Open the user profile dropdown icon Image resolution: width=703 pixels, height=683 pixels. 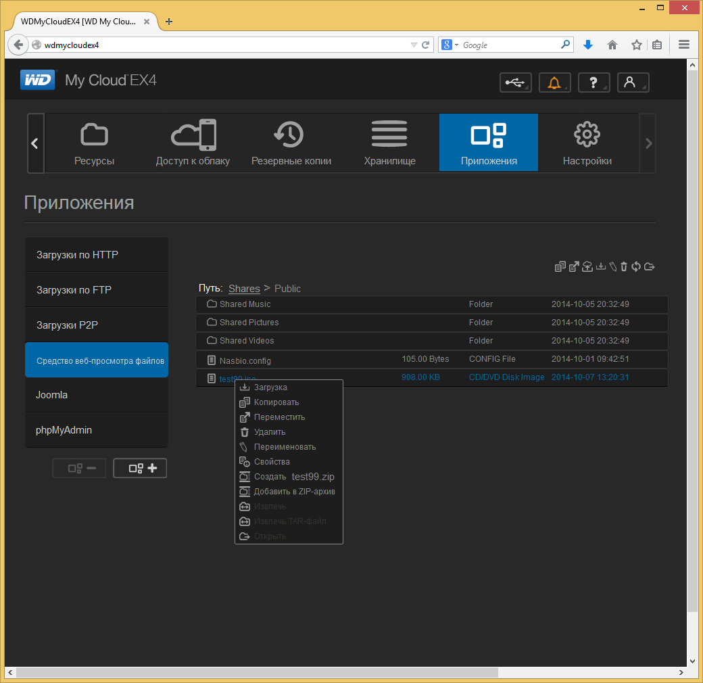coord(633,83)
